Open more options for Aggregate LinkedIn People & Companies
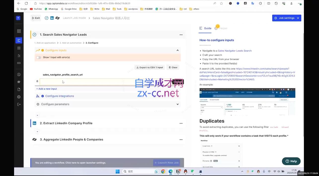Viewport: 319px width, 176px height. tap(181, 140)
